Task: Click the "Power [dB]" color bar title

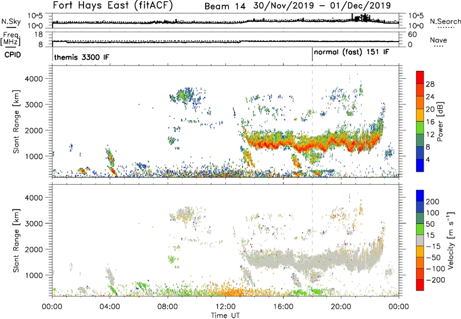Action: coord(440,121)
